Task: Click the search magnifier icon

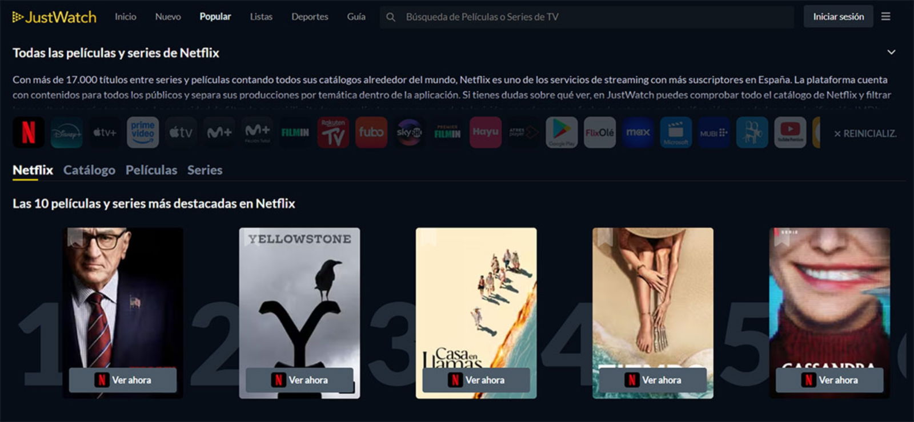Action: point(391,17)
